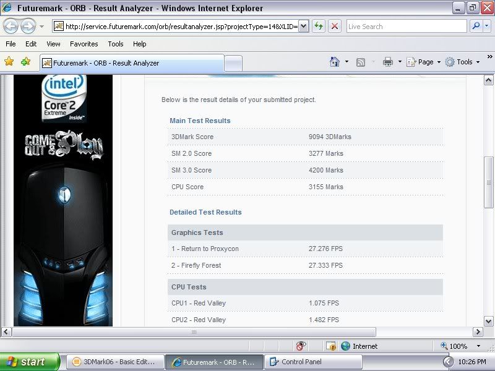
Task: Open the File menu
Action: point(11,44)
